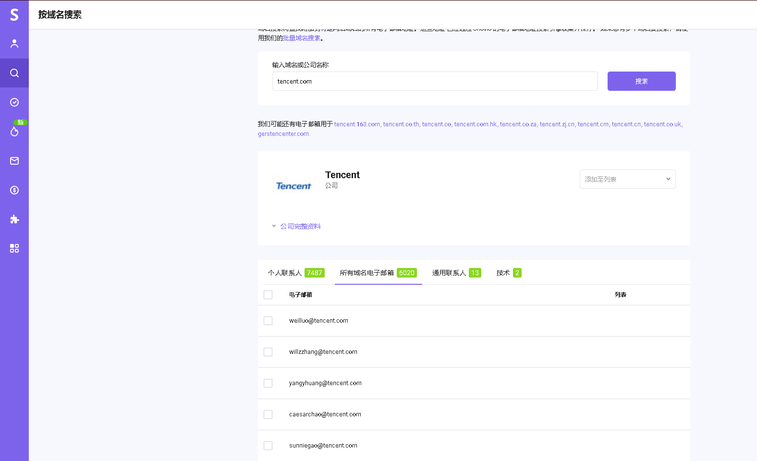Open the gerstencenter.com domain link
757x461 pixels.
pyautogui.click(x=283, y=134)
